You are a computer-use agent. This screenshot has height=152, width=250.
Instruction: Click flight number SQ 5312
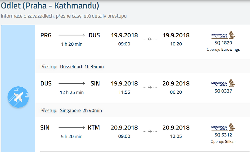pyautogui.click(x=223, y=135)
